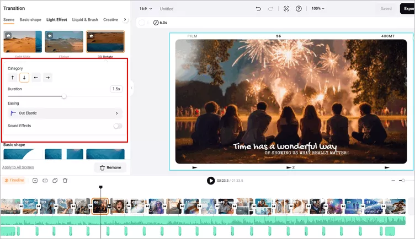The width and height of the screenshot is (415, 239).
Task: Click the transition icon between scenes 10 and 11
Action: (x=182, y=207)
